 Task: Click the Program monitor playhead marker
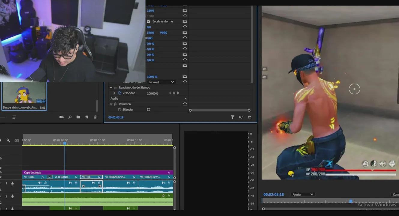351,201
